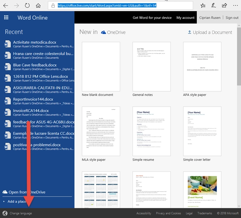The height and width of the screenshot is (218, 241).
Task: Click Sign out
Action: click(232, 18)
